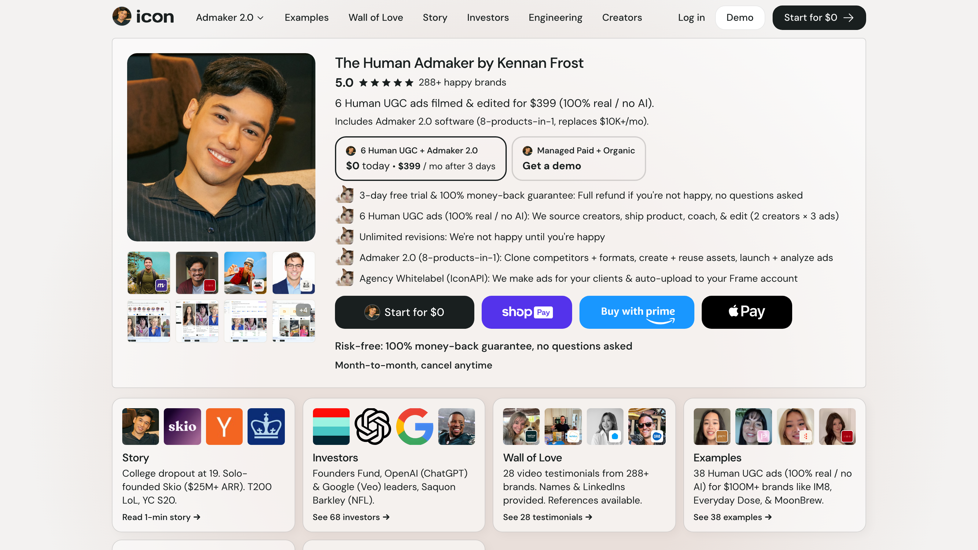Click the Columbia crown logo tile
The height and width of the screenshot is (550, 978).
pos(266,426)
